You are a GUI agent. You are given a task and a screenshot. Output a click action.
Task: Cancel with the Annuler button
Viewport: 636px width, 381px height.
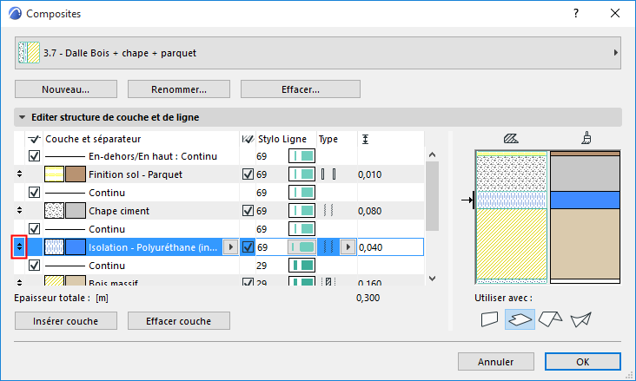click(x=495, y=362)
